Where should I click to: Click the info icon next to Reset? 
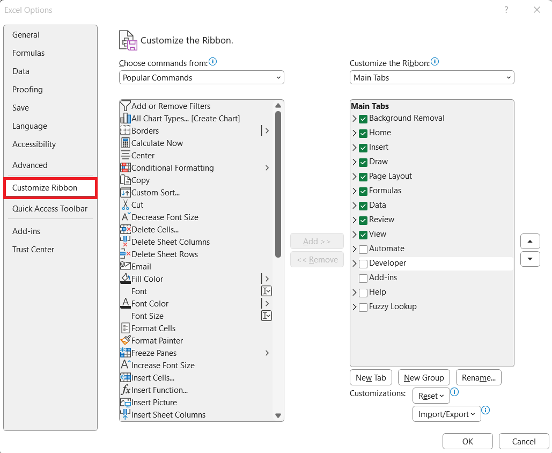[454, 392]
